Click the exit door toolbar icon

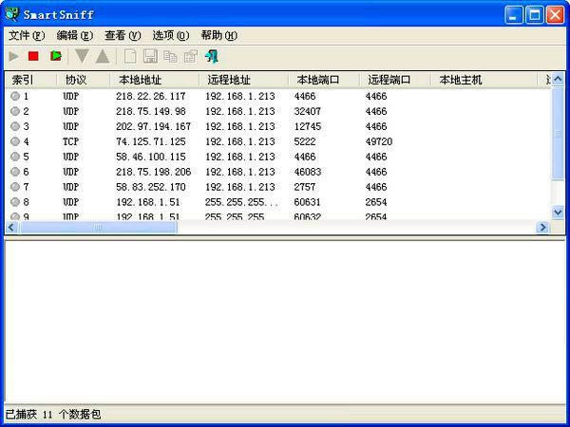(212, 56)
